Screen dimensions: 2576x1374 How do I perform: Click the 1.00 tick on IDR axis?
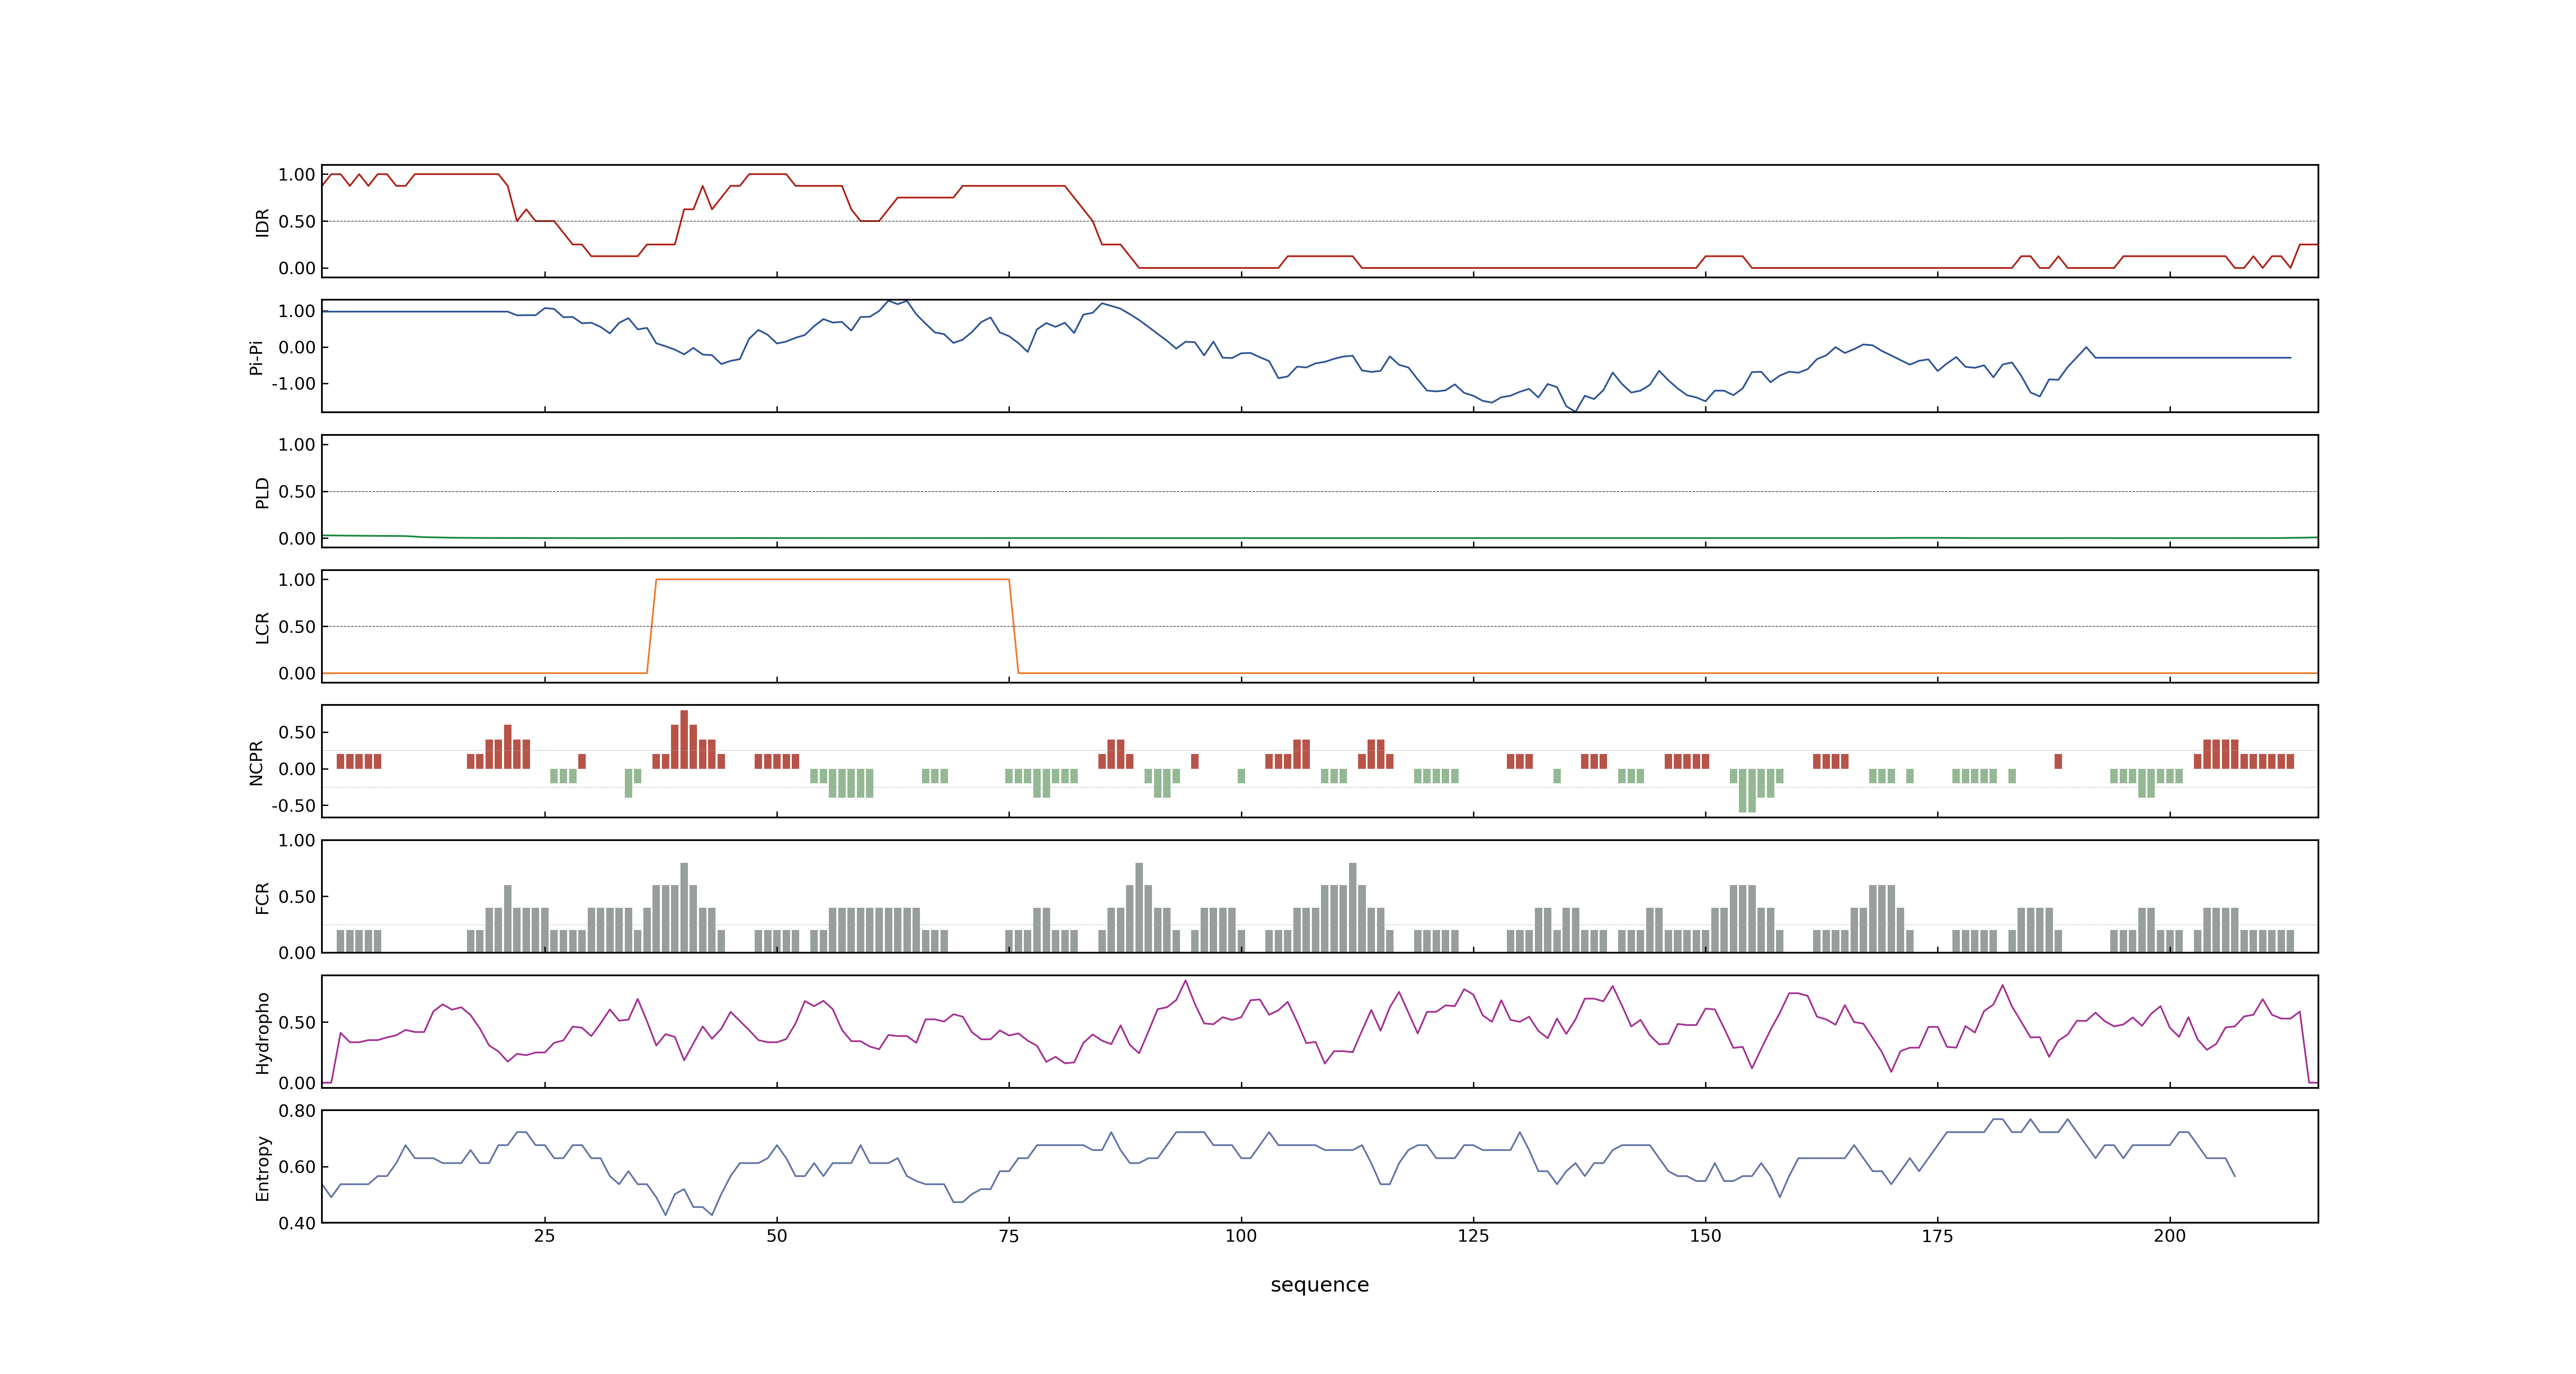(297, 175)
